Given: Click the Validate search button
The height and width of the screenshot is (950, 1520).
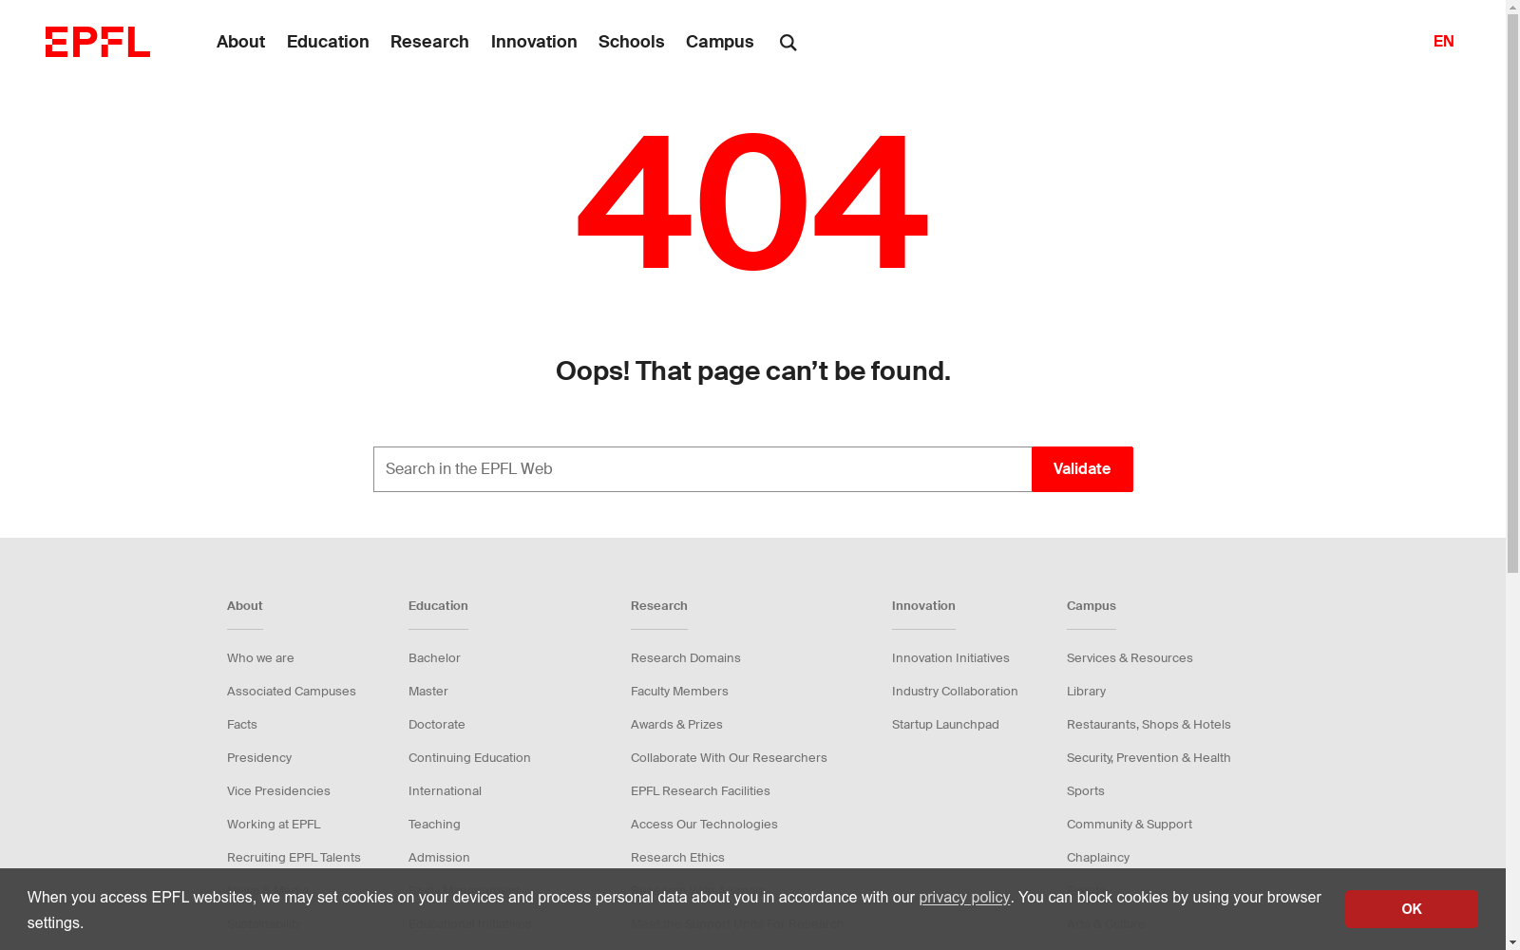Looking at the screenshot, I should click(1082, 469).
